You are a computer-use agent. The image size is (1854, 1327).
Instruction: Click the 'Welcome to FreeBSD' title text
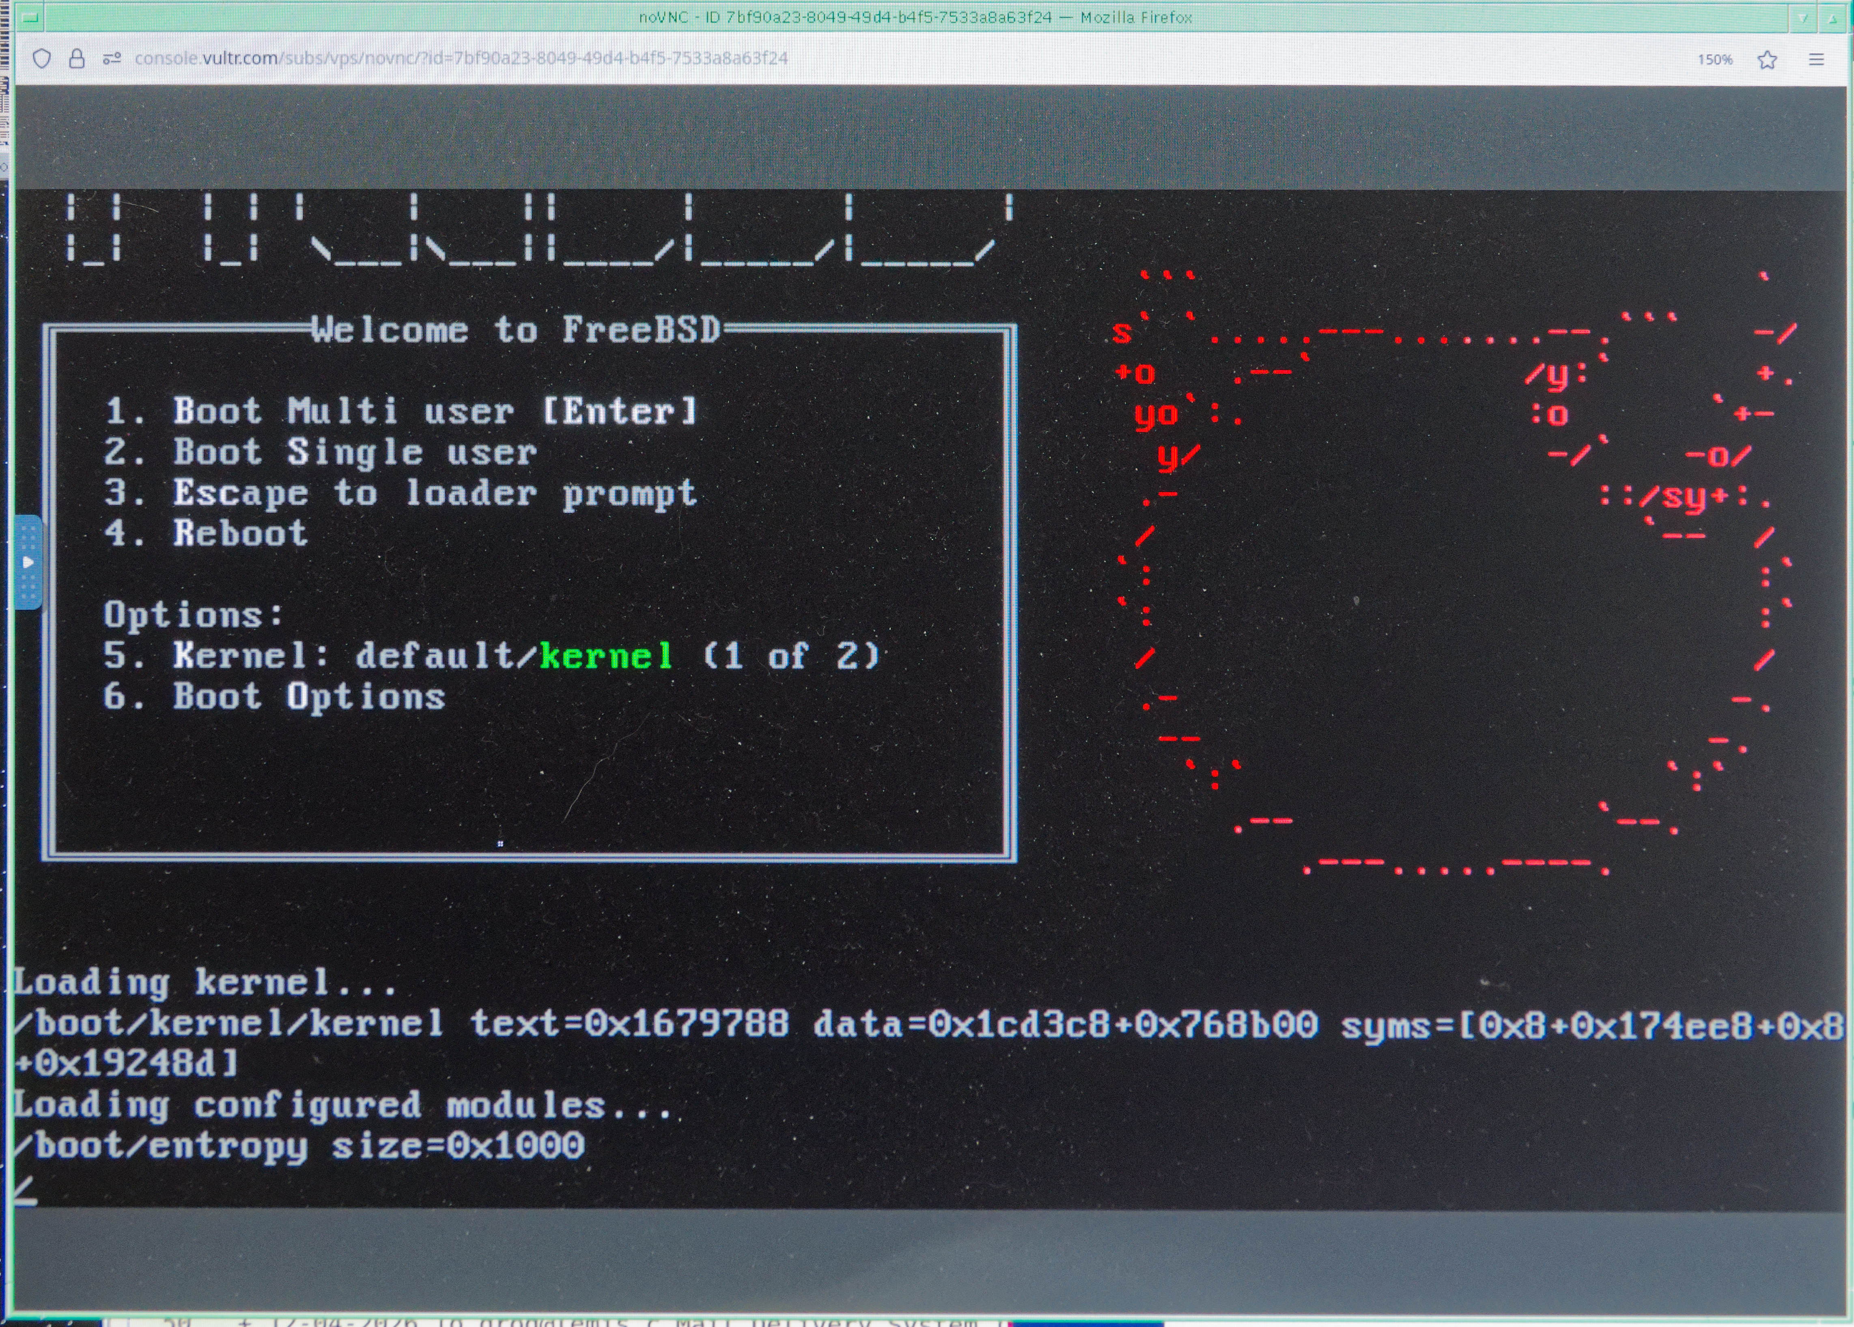(517, 329)
